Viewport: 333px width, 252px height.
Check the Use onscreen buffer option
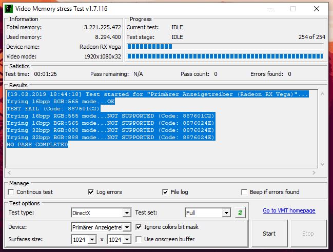(139, 239)
